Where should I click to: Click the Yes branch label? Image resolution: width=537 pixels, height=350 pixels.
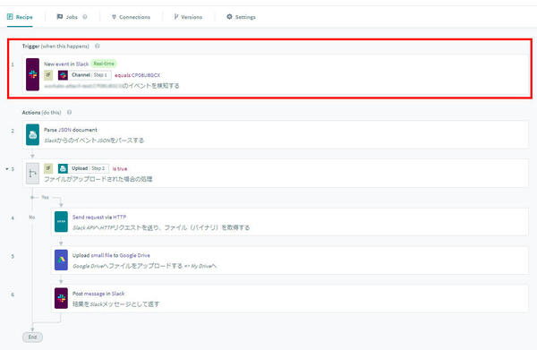pyautogui.click(x=46, y=197)
